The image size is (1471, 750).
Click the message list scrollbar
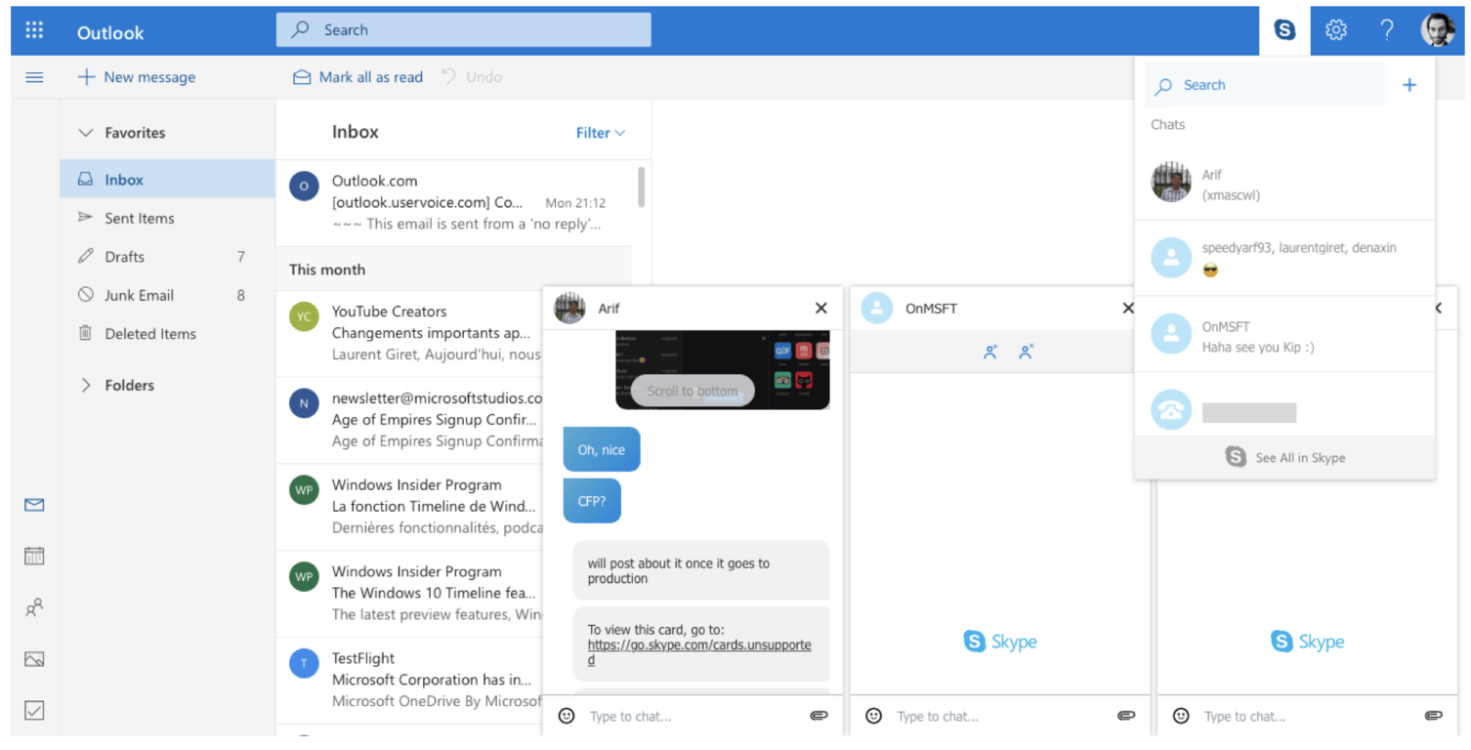pos(641,187)
